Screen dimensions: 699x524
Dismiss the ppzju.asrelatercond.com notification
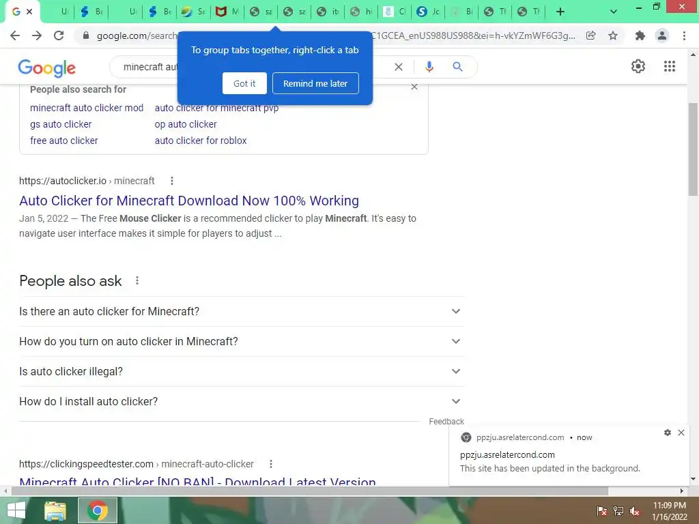pos(681,433)
